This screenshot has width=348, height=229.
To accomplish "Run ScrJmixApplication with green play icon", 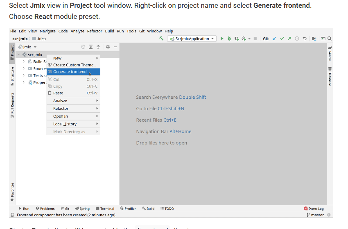I will coord(222,39).
